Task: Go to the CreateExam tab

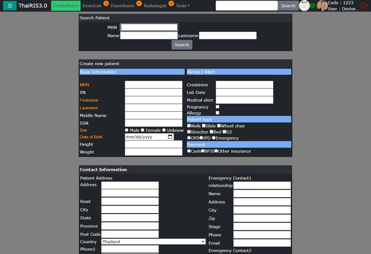Action: [66, 6]
